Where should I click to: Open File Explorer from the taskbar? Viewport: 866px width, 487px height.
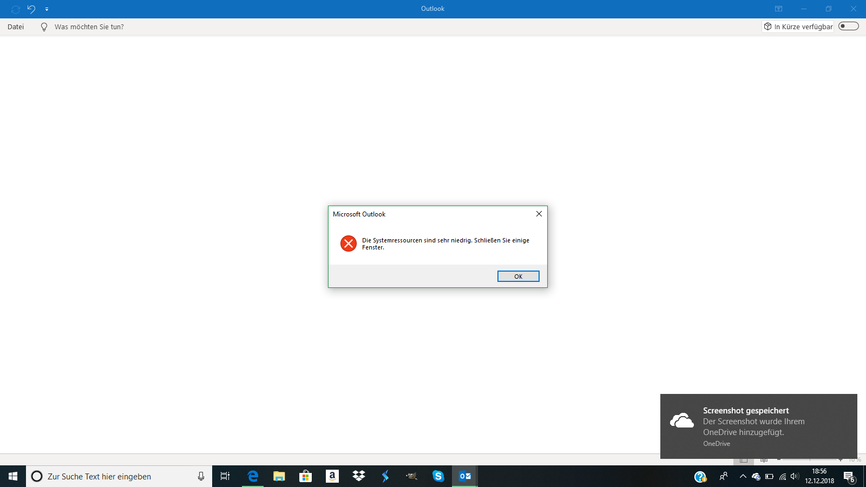point(279,476)
